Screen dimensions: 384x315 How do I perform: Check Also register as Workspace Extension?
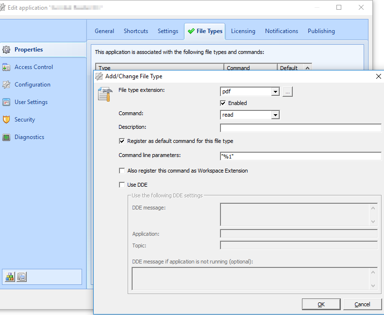coord(122,171)
